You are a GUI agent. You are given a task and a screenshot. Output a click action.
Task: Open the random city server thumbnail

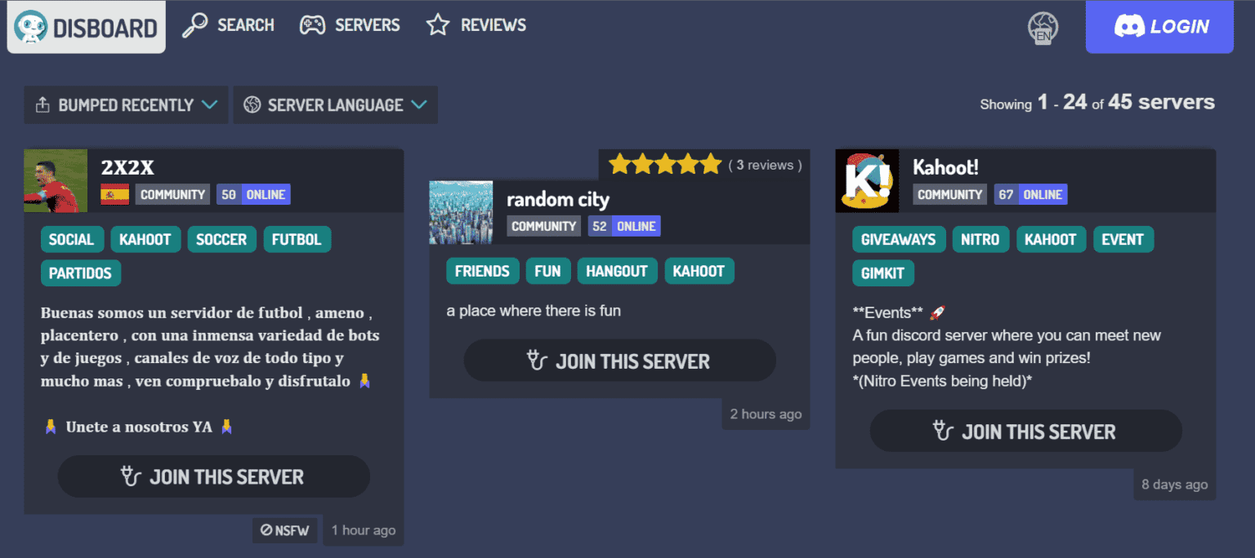(x=461, y=213)
